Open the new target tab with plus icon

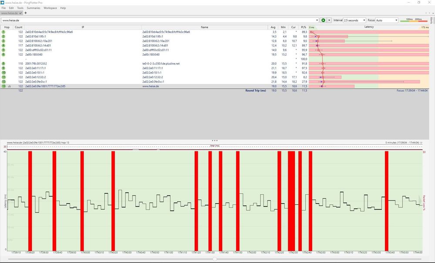click(x=26, y=13)
